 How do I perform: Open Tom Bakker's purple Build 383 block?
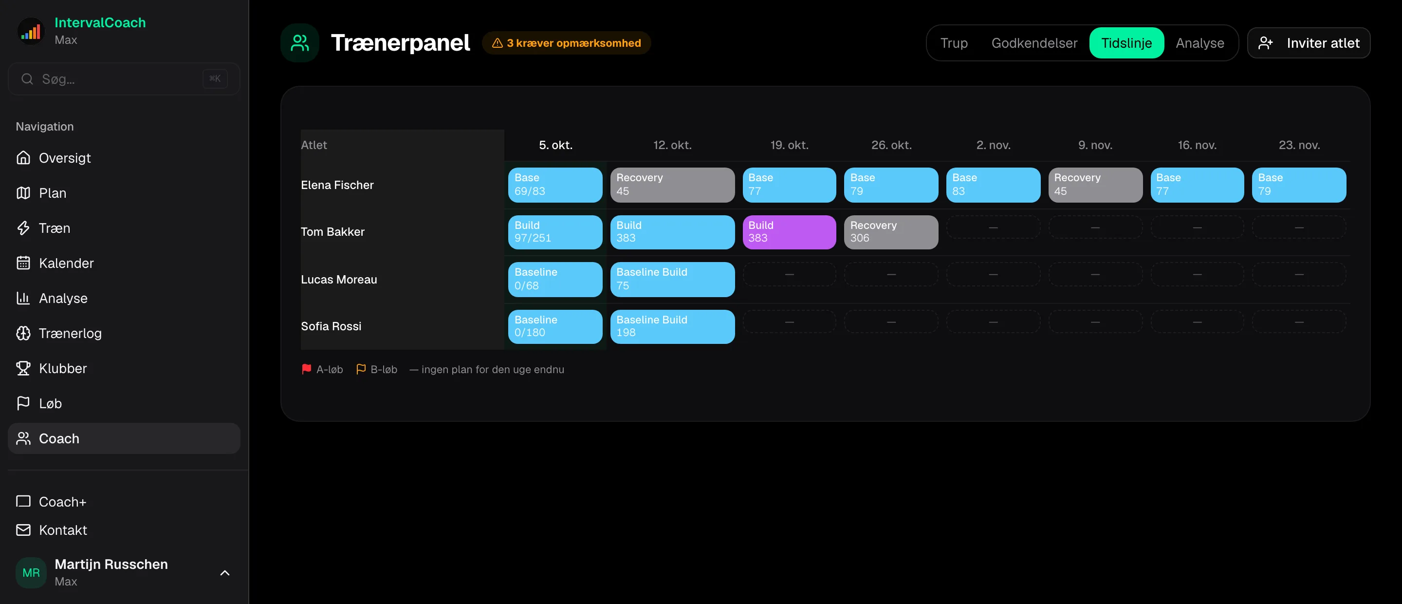789,232
